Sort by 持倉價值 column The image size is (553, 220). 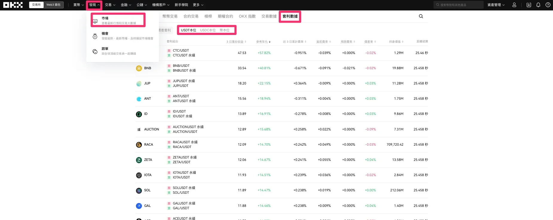pos(396,42)
